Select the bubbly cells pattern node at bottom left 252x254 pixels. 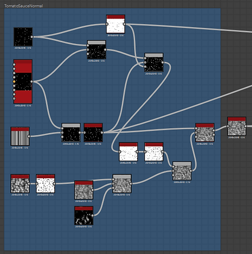click(x=20, y=184)
